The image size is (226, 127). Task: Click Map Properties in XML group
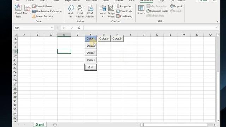(157, 6)
